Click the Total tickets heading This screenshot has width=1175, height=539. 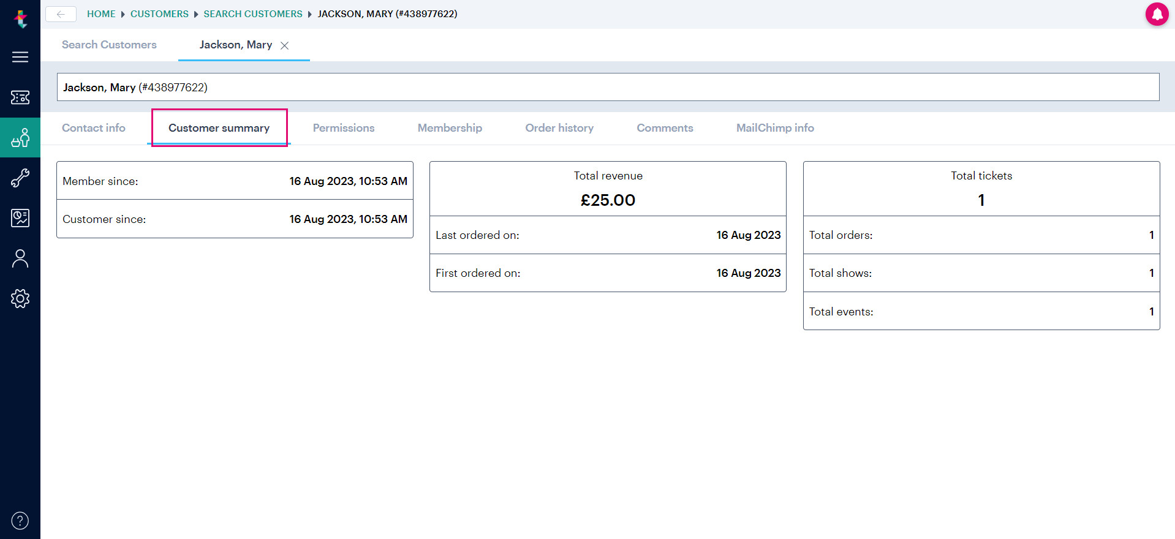[x=981, y=176]
